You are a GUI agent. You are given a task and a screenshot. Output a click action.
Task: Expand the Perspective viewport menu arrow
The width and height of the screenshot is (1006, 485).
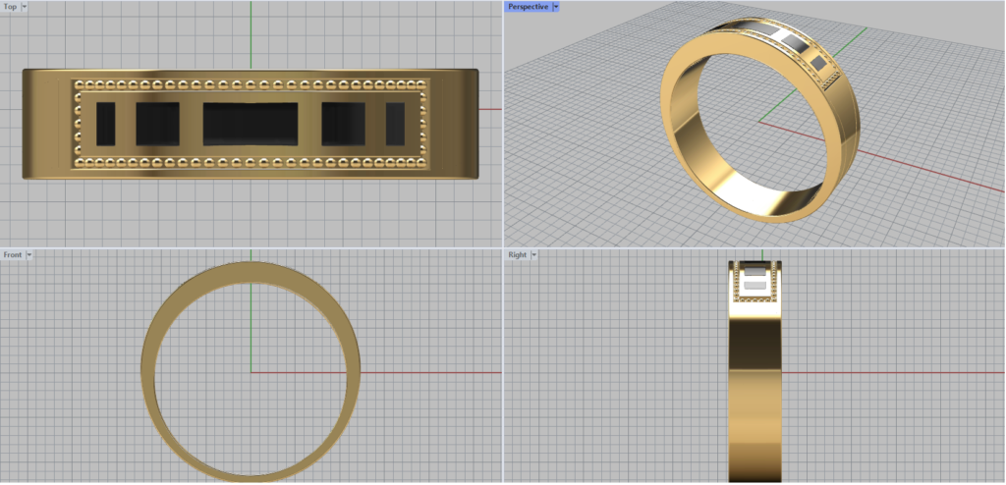(x=555, y=7)
